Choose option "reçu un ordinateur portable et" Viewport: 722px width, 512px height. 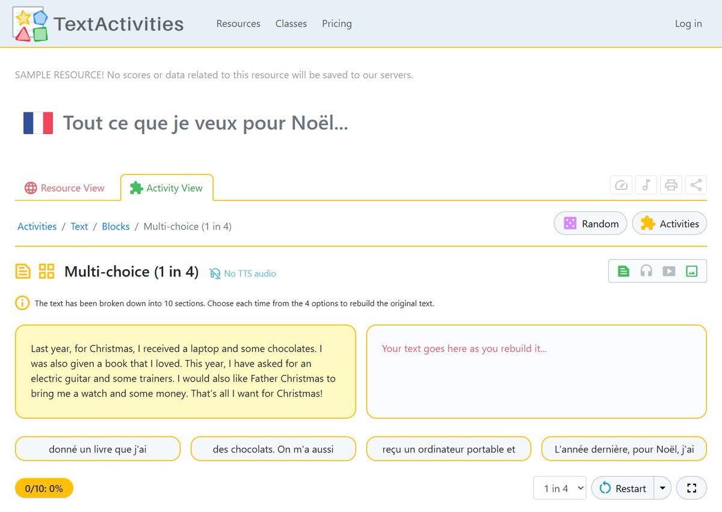point(449,449)
